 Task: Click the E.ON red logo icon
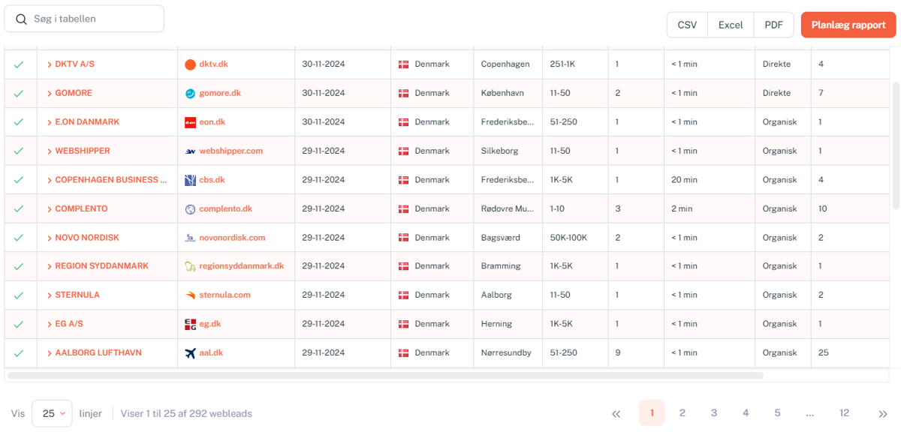(x=190, y=122)
